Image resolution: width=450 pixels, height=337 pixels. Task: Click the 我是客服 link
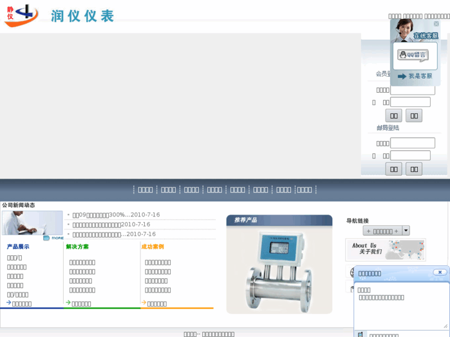(x=420, y=76)
